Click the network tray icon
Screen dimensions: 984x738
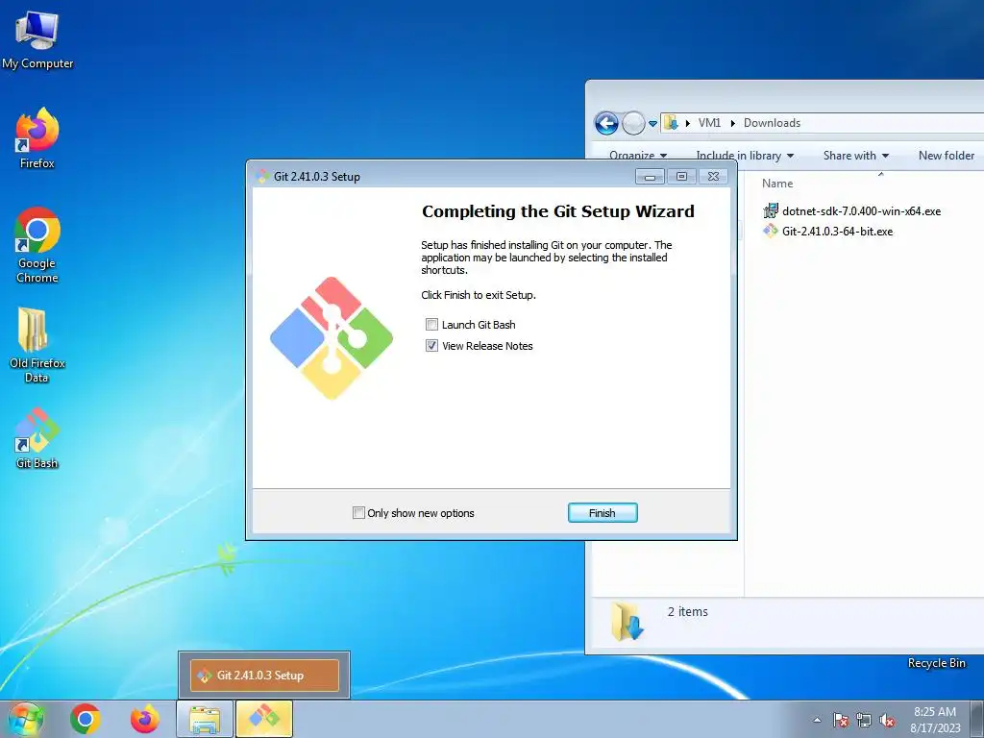point(864,720)
